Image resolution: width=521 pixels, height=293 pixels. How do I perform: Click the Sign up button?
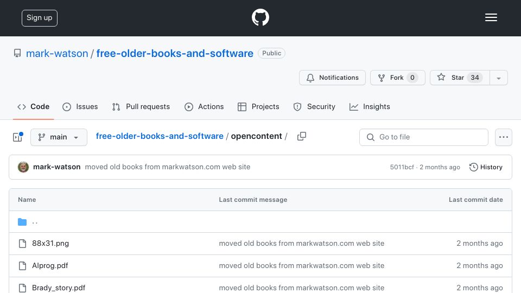click(40, 18)
